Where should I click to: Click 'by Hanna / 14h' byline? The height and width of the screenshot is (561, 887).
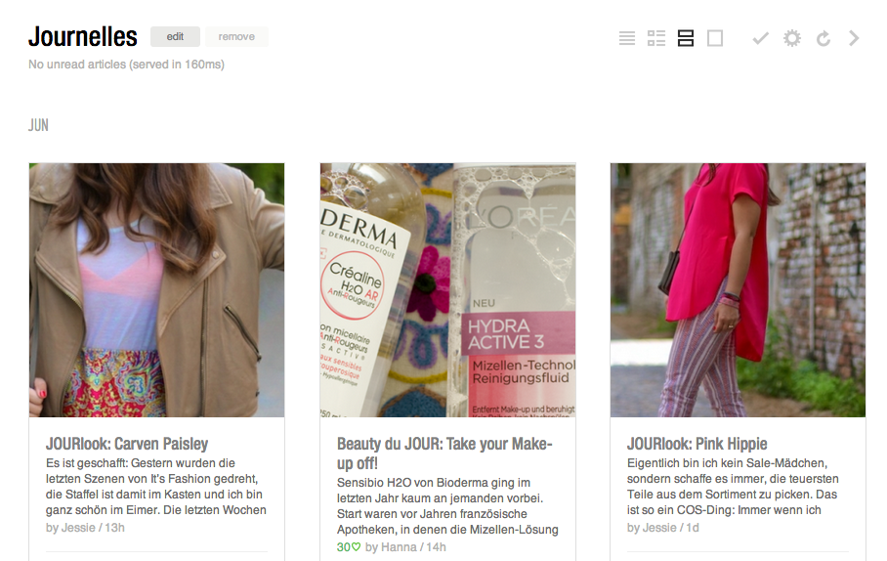click(405, 547)
